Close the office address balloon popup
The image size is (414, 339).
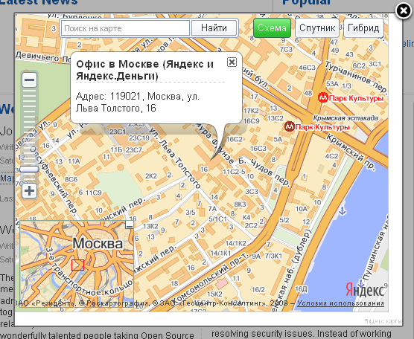point(232,62)
